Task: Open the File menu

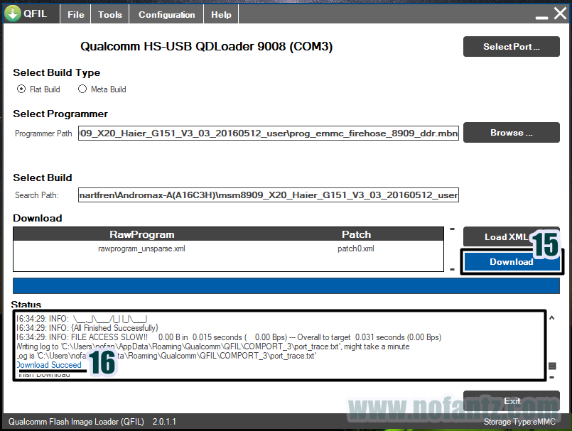Action: coord(75,13)
